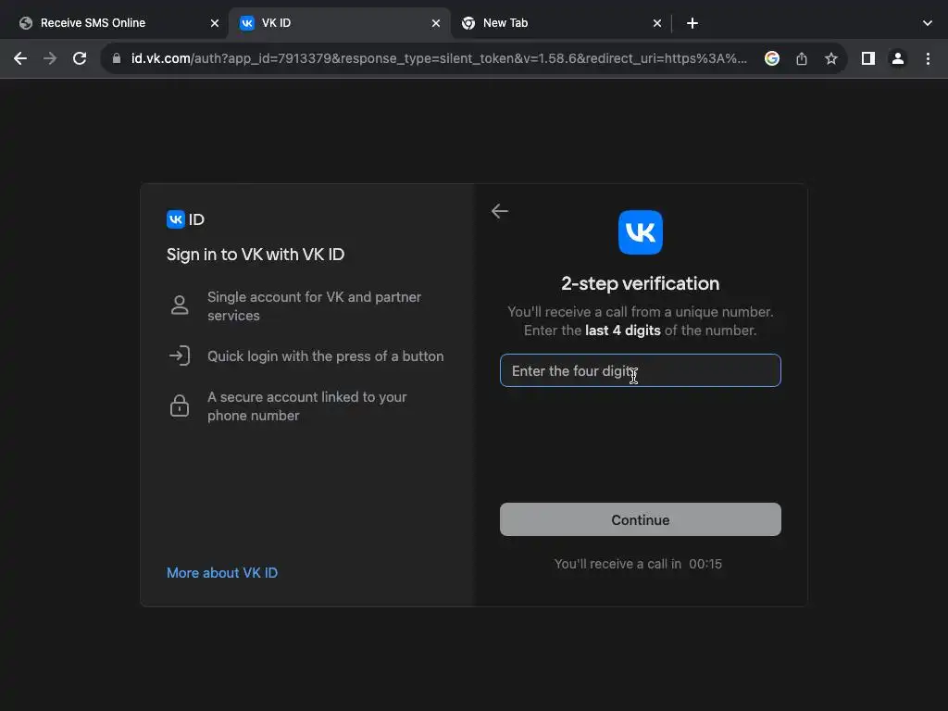Screen dimensions: 948x711
Task: Go back using the browser back arrow
Action: [20, 58]
